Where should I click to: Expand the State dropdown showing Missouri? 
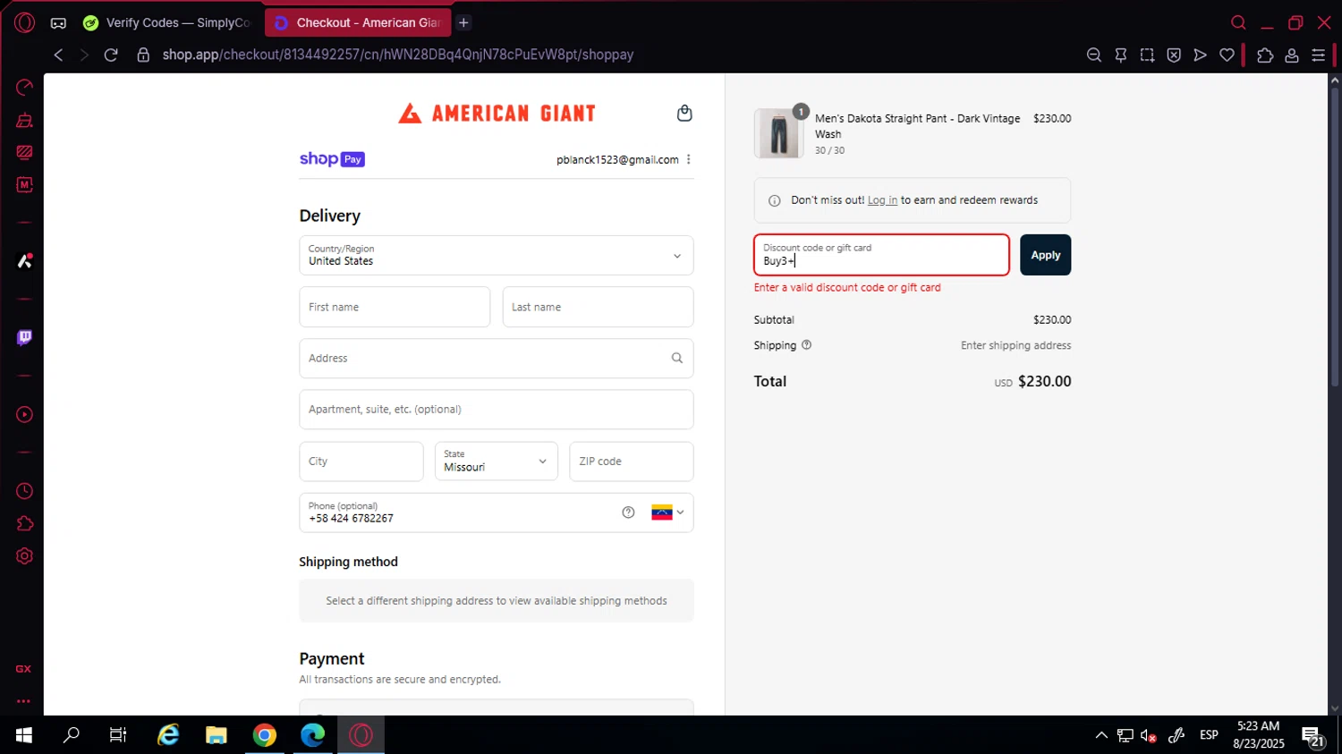tap(497, 461)
